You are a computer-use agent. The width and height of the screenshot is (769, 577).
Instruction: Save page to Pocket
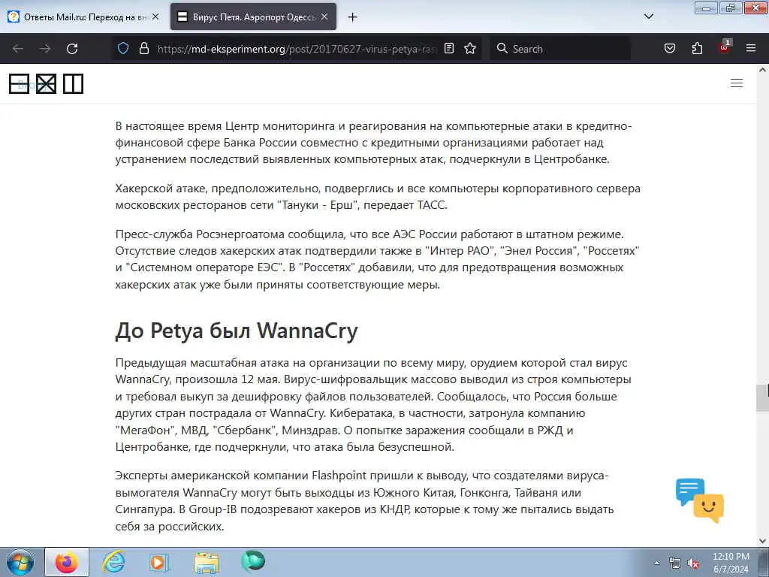[x=669, y=48]
